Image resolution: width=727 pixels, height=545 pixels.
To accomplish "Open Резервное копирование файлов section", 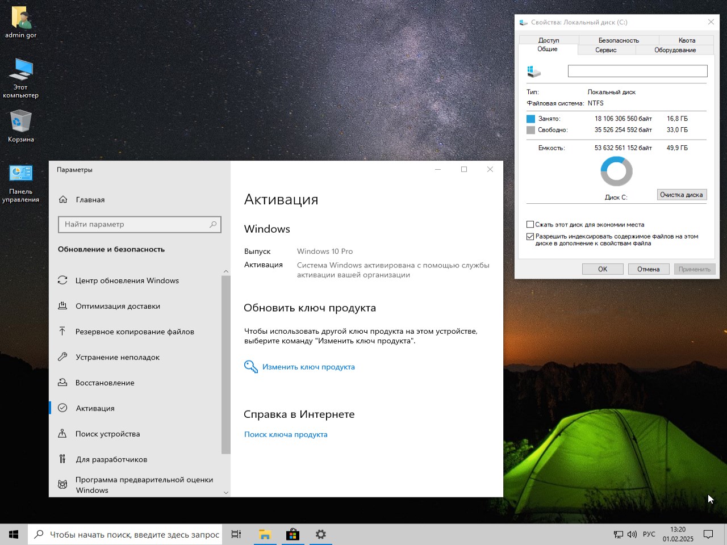I will 135,332.
